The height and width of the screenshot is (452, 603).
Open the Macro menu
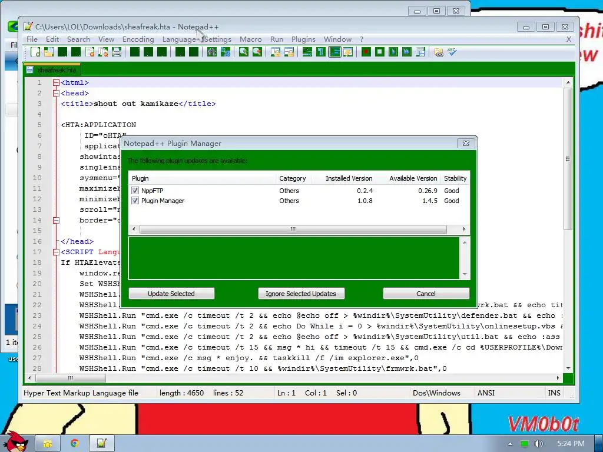click(x=251, y=39)
